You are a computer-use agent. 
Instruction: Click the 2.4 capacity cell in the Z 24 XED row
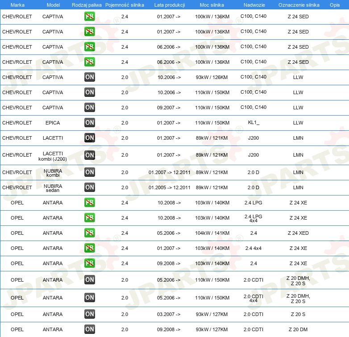pos(125,233)
